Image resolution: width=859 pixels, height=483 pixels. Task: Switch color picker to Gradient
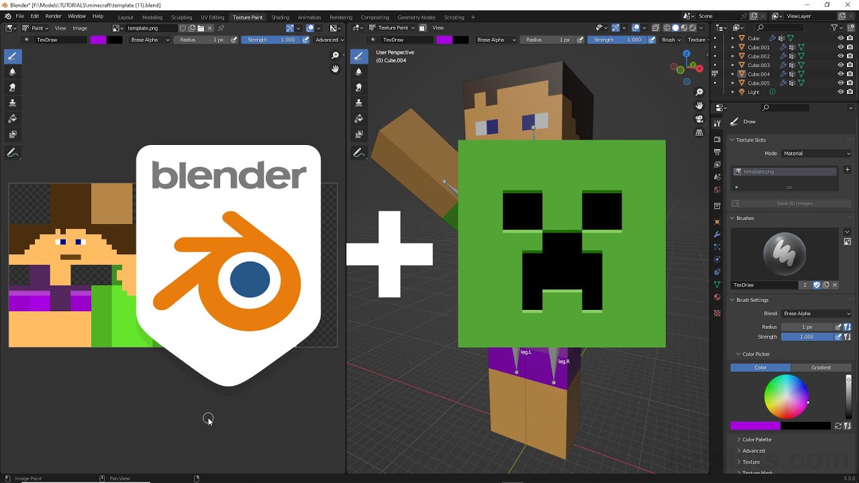821,368
